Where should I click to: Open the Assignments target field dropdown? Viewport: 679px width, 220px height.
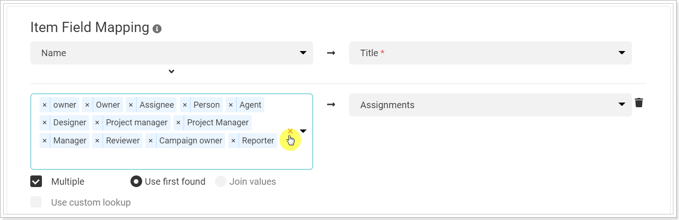pyautogui.click(x=490, y=105)
